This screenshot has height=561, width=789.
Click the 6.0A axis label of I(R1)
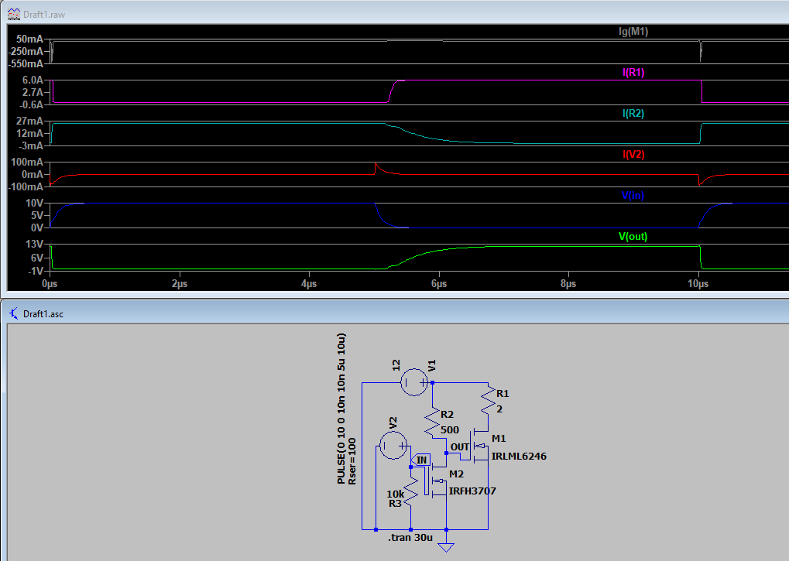click(x=33, y=80)
